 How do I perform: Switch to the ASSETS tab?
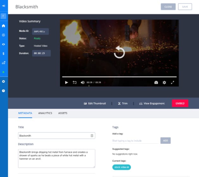pyautogui.click(x=63, y=113)
